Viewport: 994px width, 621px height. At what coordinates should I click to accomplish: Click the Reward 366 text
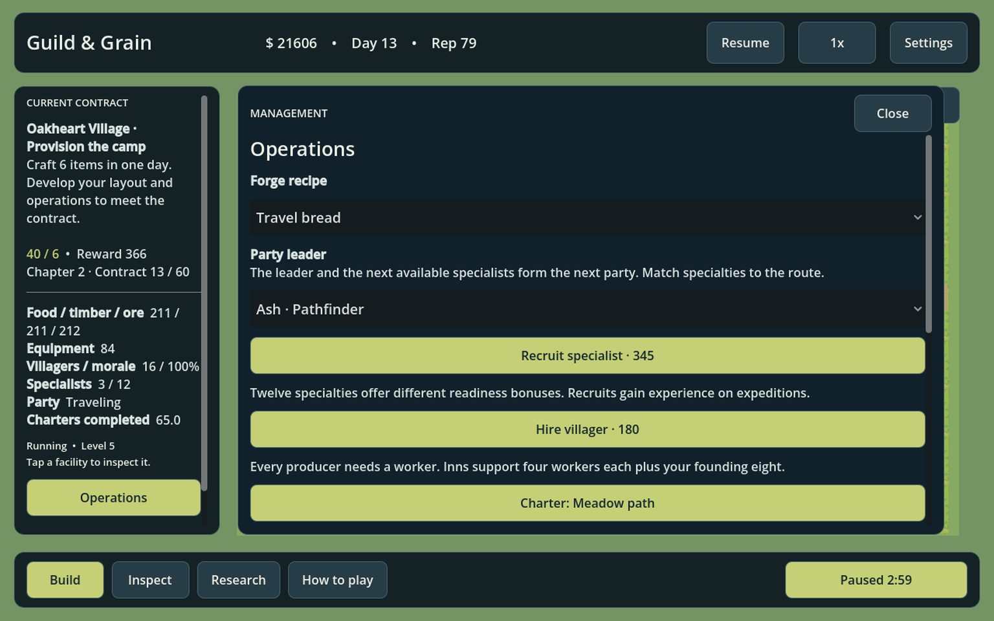[x=111, y=254]
